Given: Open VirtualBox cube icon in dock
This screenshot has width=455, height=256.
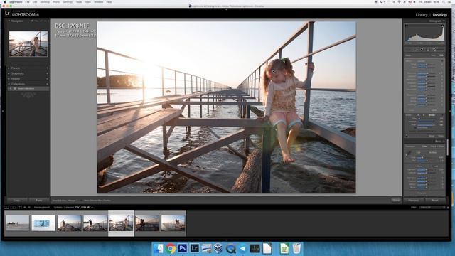Looking at the screenshot, I should [x=218, y=249].
